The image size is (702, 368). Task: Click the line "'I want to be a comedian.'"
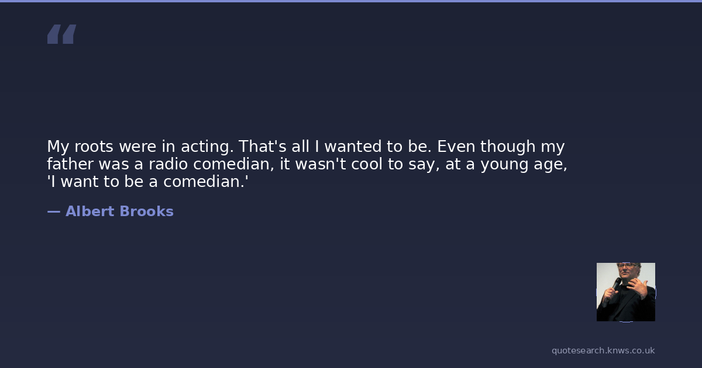tap(147, 182)
